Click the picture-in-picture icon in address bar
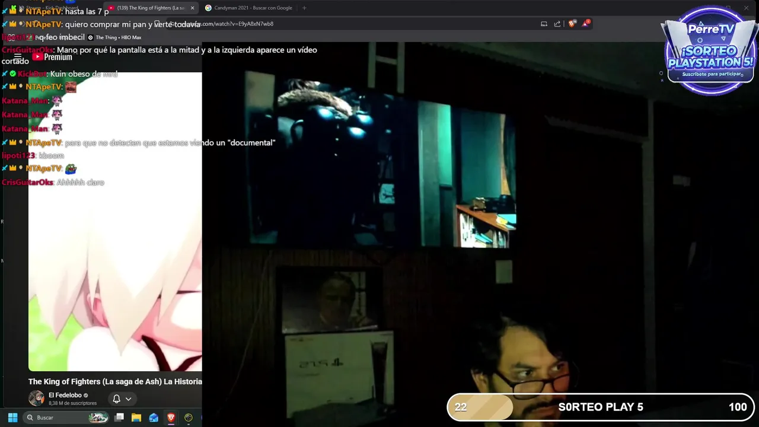This screenshot has height=427, width=759. coord(544,24)
